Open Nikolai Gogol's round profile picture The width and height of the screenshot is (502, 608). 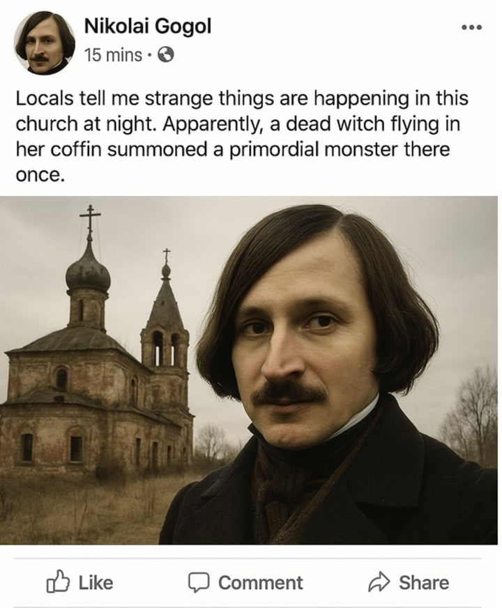(x=45, y=43)
